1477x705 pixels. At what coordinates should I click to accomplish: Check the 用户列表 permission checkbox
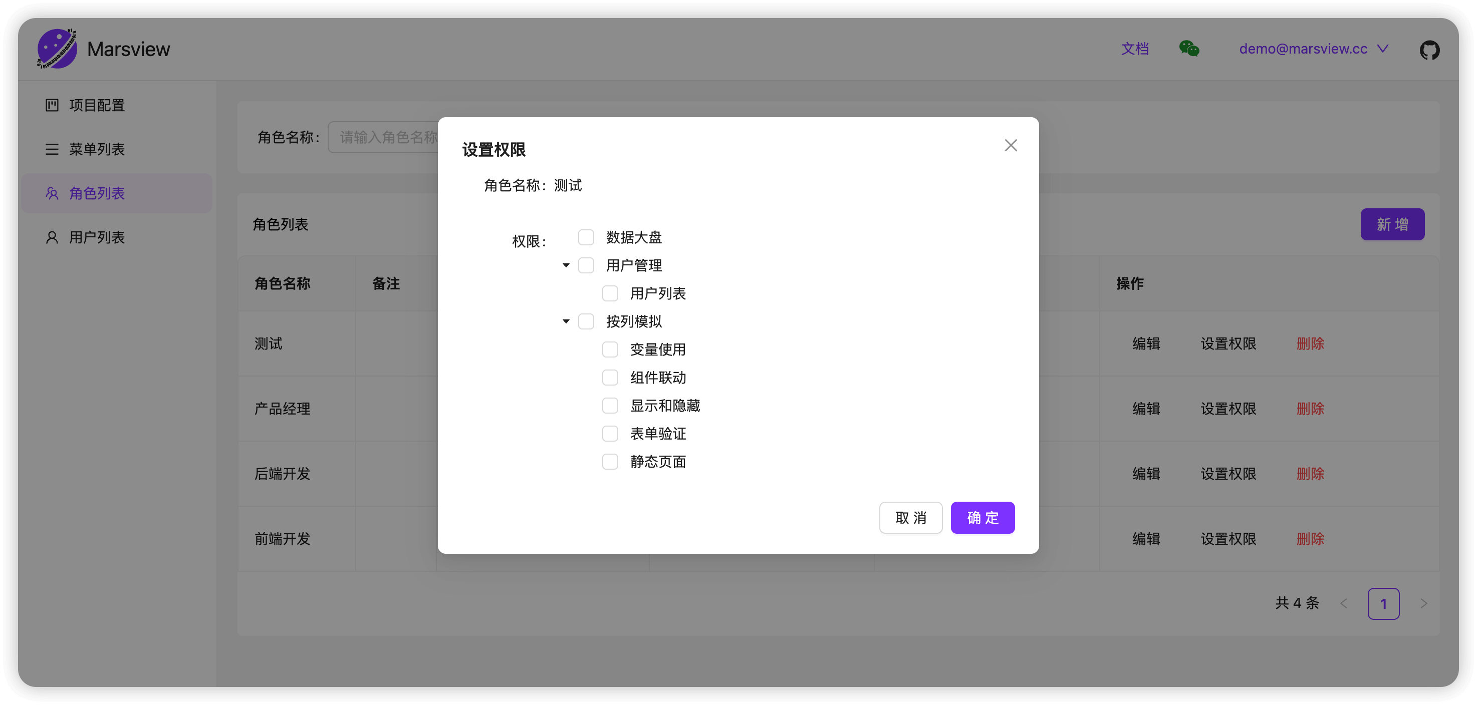coord(610,293)
